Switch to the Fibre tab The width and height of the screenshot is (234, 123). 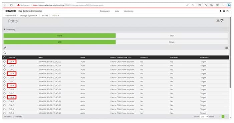click(x=59, y=35)
